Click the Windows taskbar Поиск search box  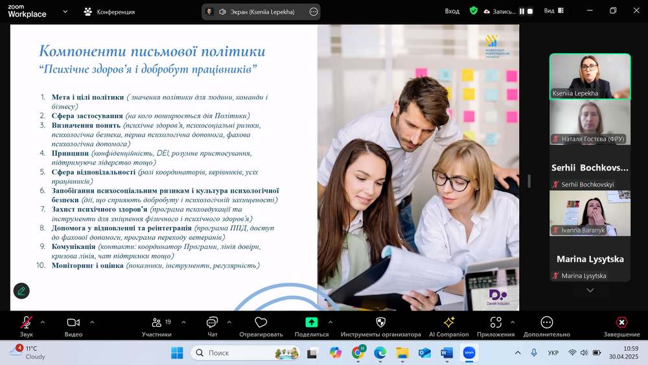pos(246,353)
